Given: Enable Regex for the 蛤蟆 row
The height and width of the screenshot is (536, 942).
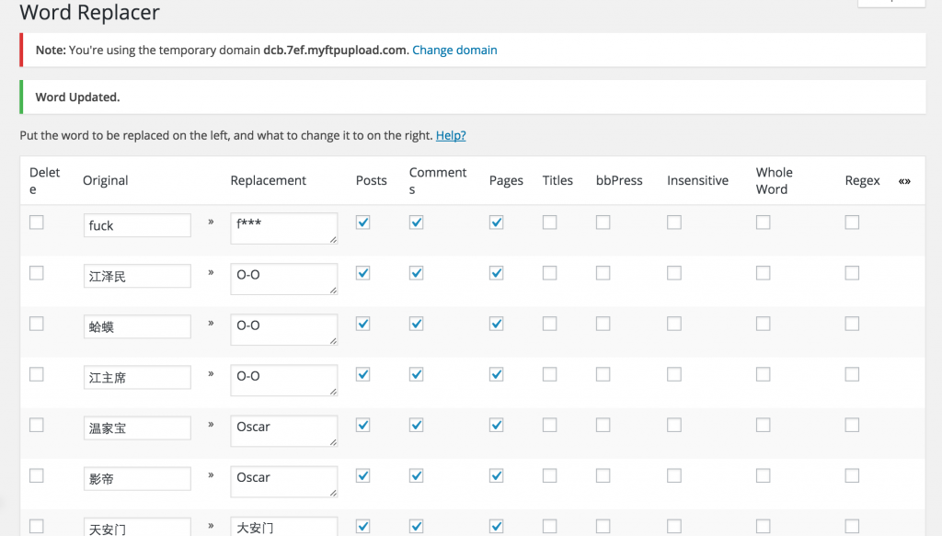Looking at the screenshot, I should click(x=852, y=324).
